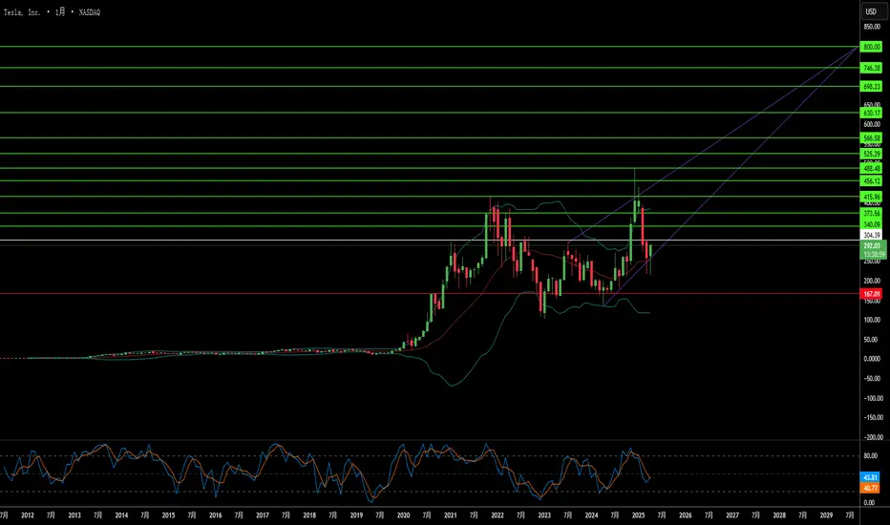Select the red 167.01 horizontal support line
Viewport: 890px width, 525px height.
[x=430, y=293]
